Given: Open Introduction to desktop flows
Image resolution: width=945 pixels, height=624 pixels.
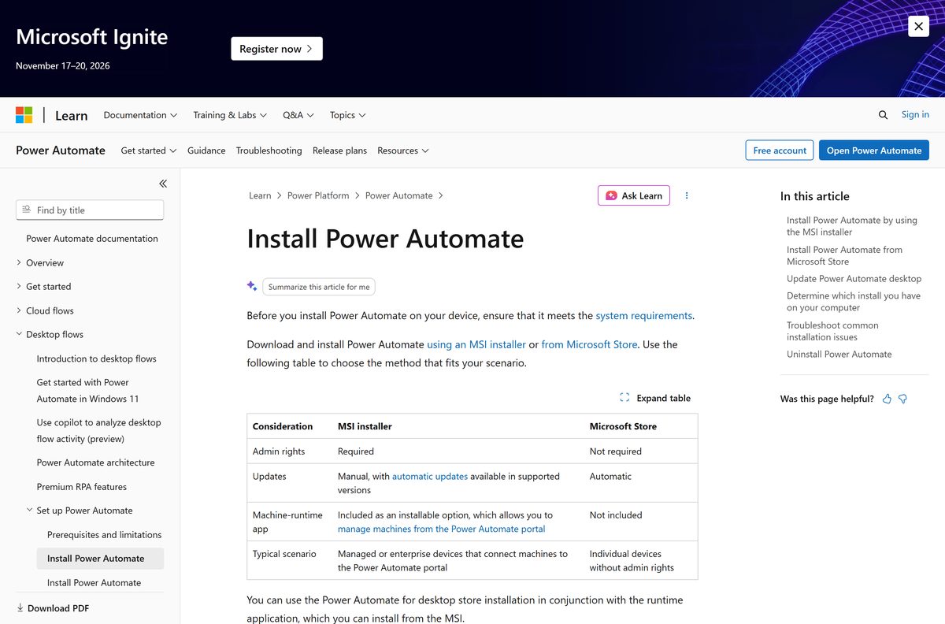Looking at the screenshot, I should 97,358.
